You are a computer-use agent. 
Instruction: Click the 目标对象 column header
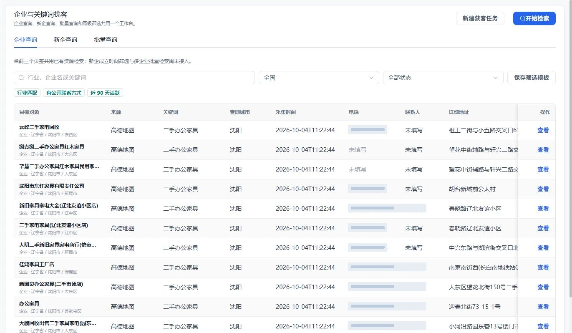29,112
